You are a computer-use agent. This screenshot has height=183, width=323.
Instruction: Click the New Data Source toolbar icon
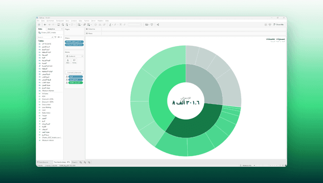[x=63, y=25]
